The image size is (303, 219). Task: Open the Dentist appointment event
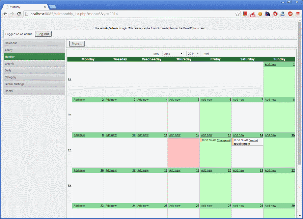pyautogui.click(x=246, y=142)
